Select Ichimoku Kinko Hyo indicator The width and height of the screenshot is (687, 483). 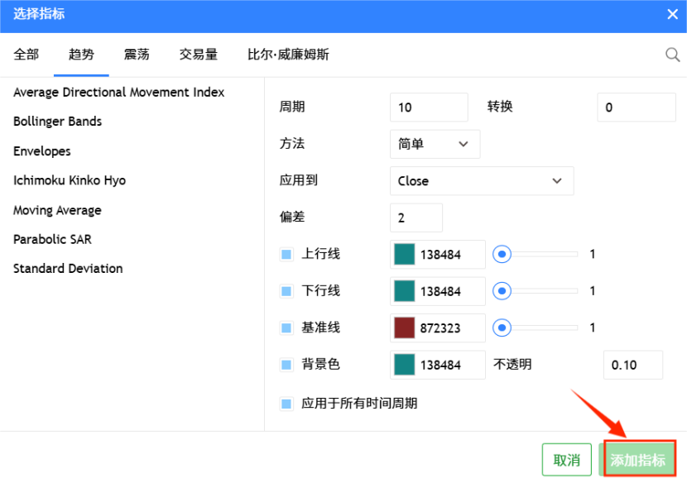[70, 180]
